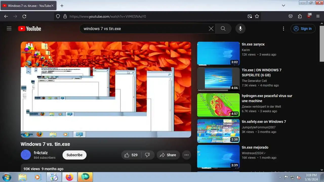
Task: Go back to the previous page
Action: point(6,16)
